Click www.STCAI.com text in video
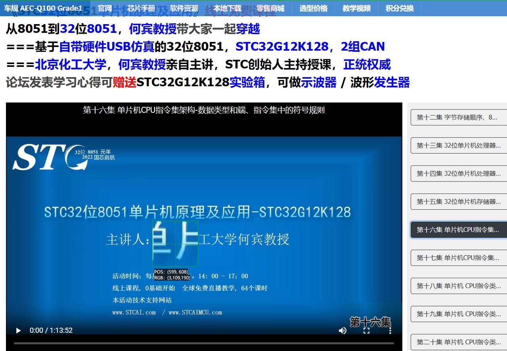Image resolution: width=507 pixels, height=351 pixels. pos(134,312)
